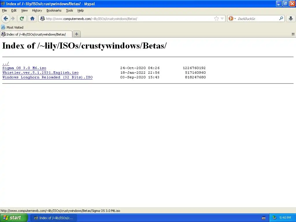Click the Mypal icon in title bar
The width and height of the screenshot is (296, 222).
click(3, 3)
